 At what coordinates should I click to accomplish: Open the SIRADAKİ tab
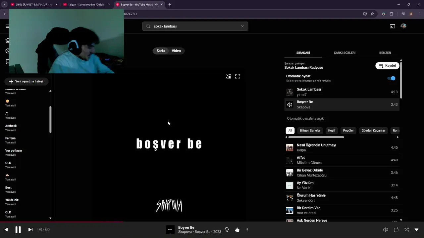[303, 53]
